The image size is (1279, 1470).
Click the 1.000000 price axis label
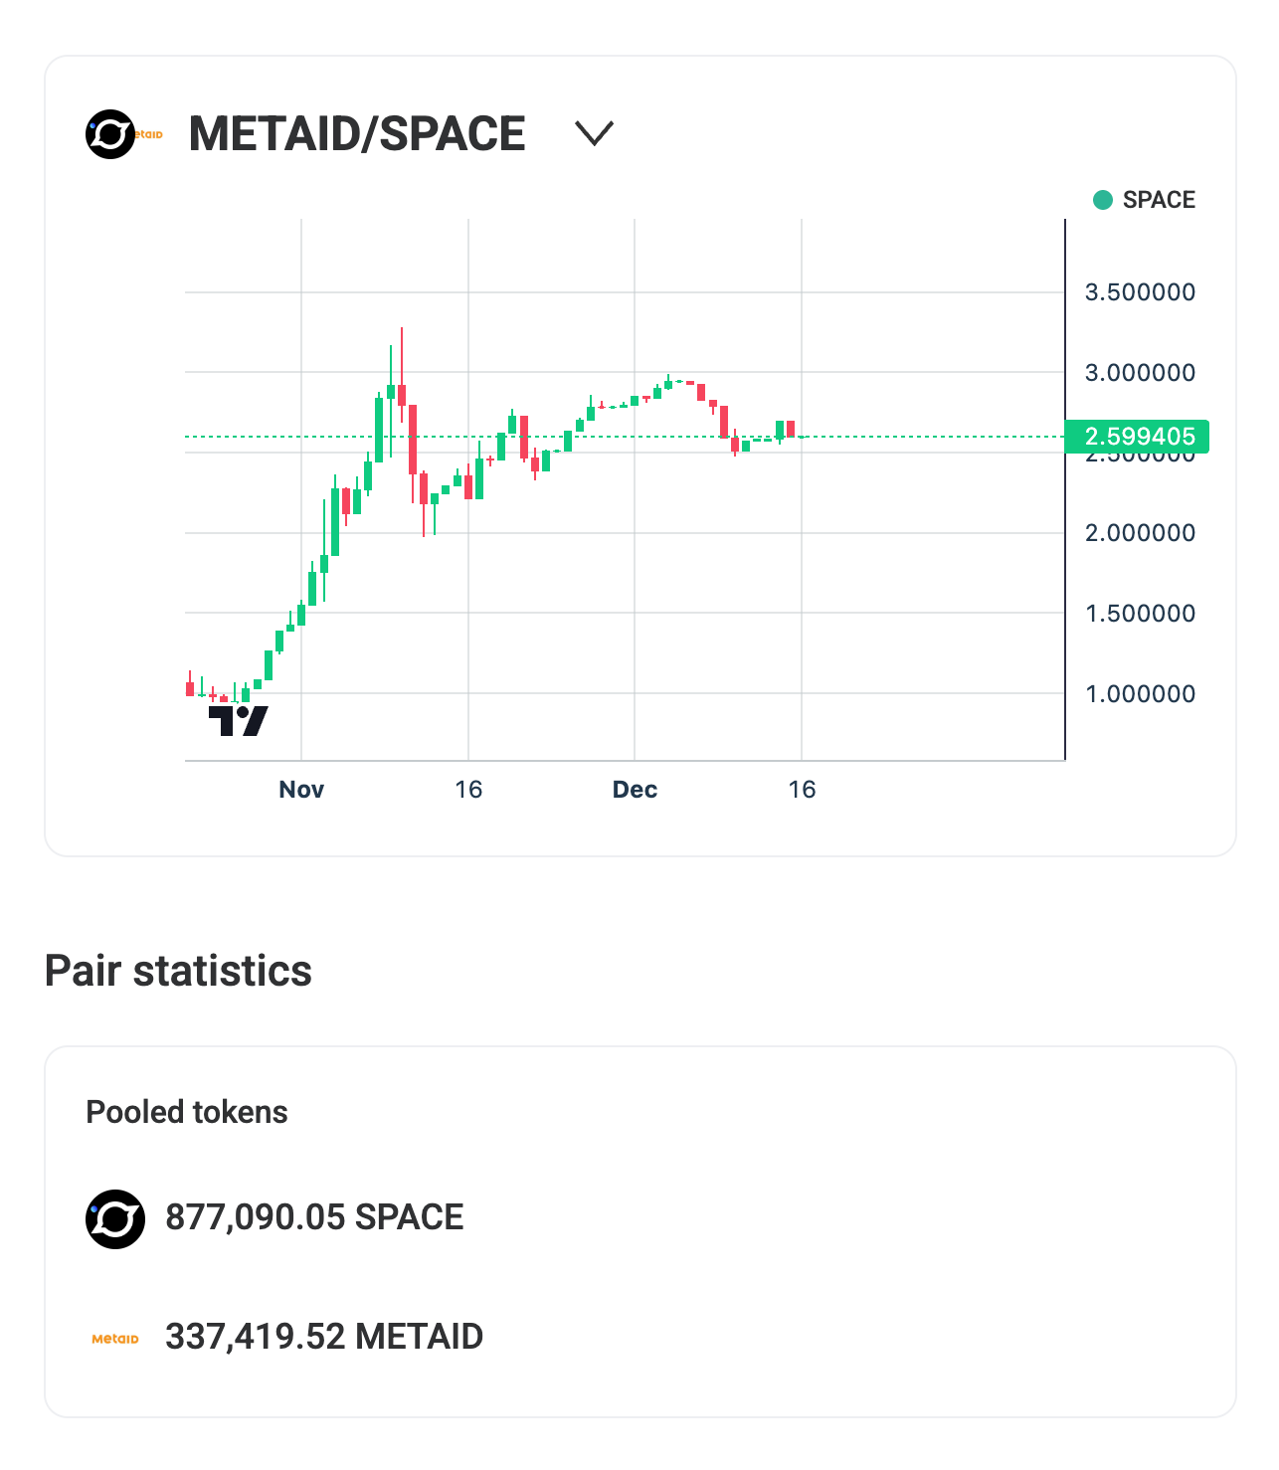pos(1140,694)
